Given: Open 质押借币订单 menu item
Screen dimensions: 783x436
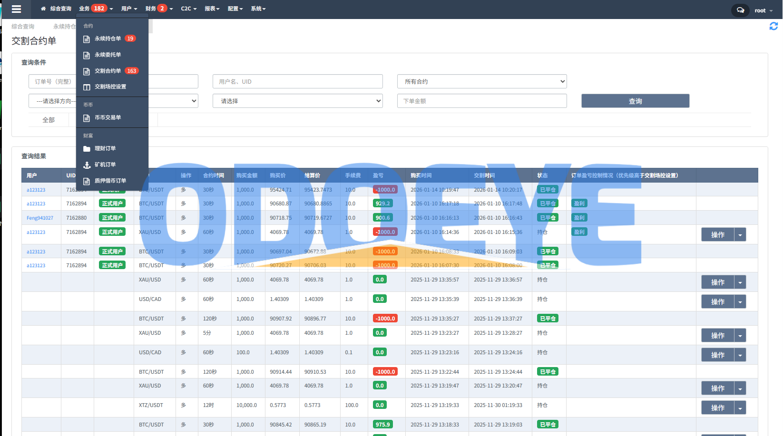Looking at the screenshot, I should (x=110, y=181).
